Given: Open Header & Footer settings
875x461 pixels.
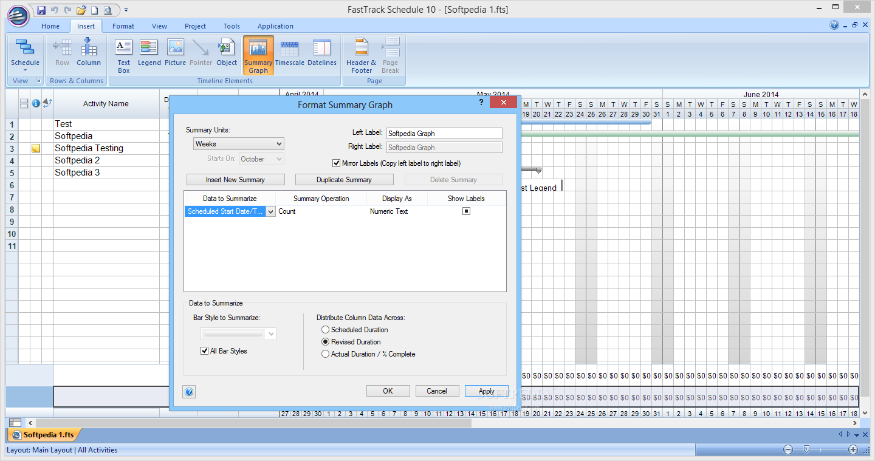Looking at the screenshot, I should (362, 55).
